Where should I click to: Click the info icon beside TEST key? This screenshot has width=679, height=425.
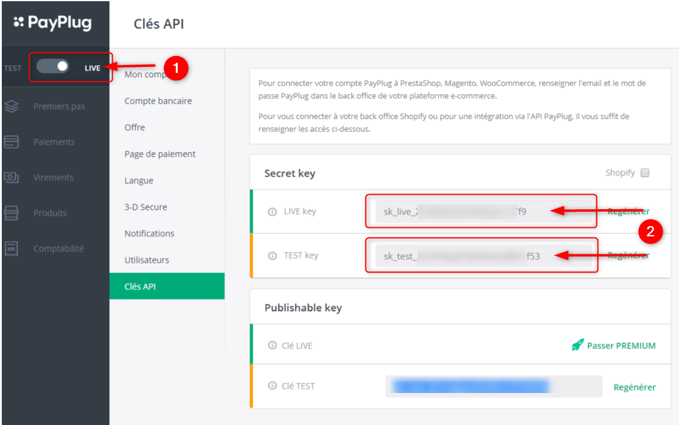(x=273, y=256)
